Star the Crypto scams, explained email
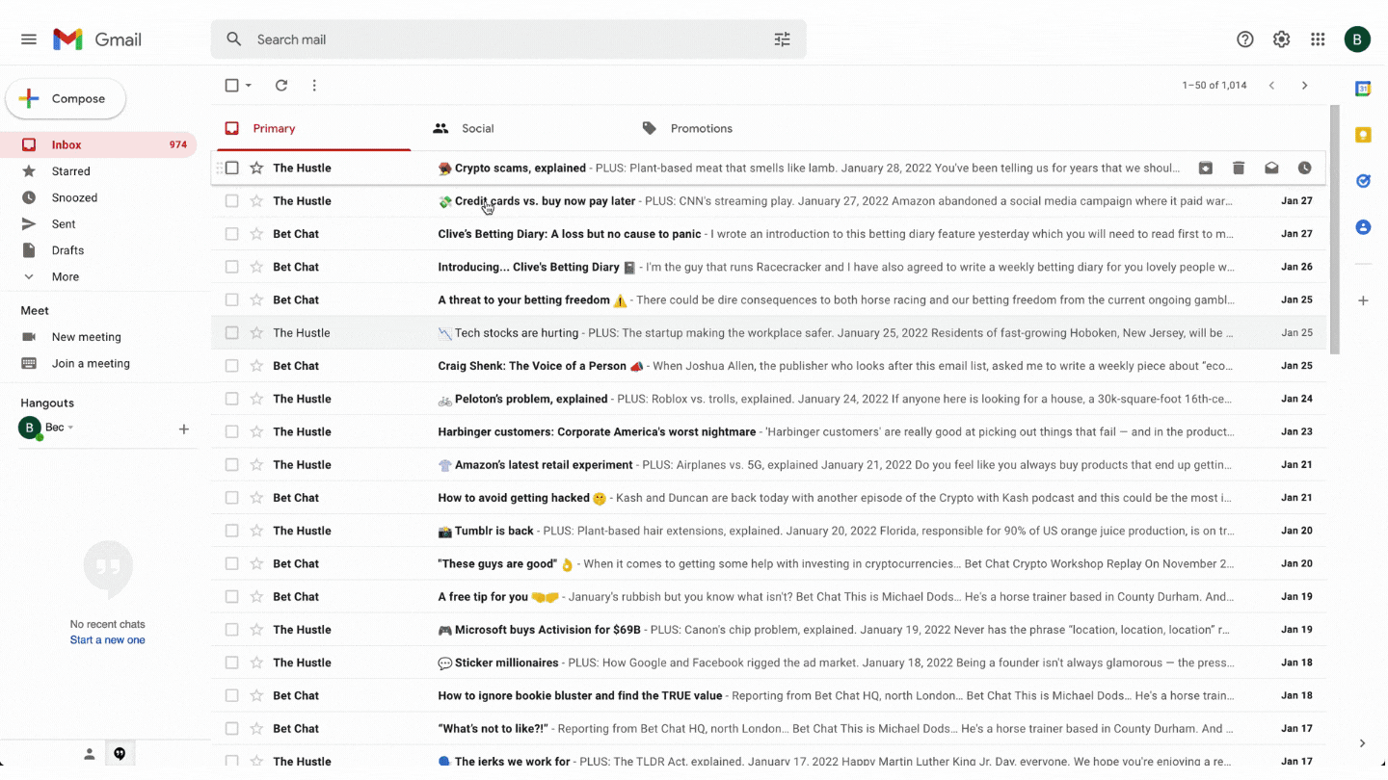Screen dimensions: 1388x780 [x=256, y=169]
